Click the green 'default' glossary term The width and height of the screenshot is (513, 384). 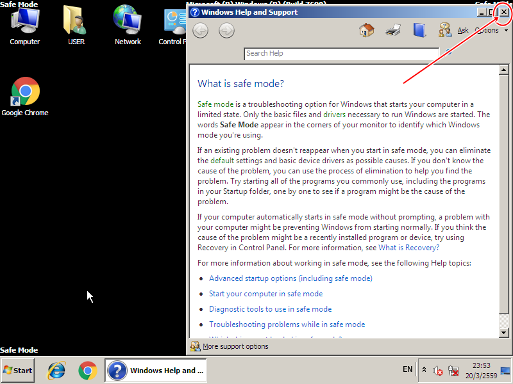click(222, 161)
